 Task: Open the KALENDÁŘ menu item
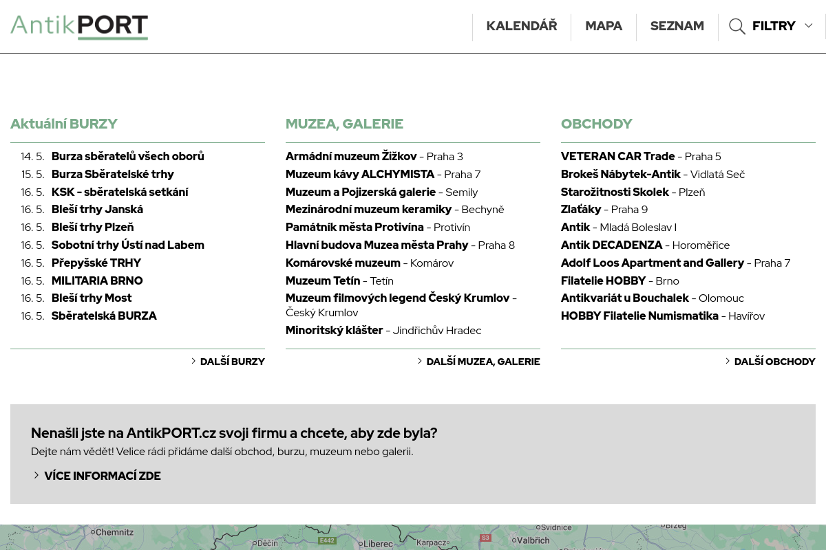522,26
